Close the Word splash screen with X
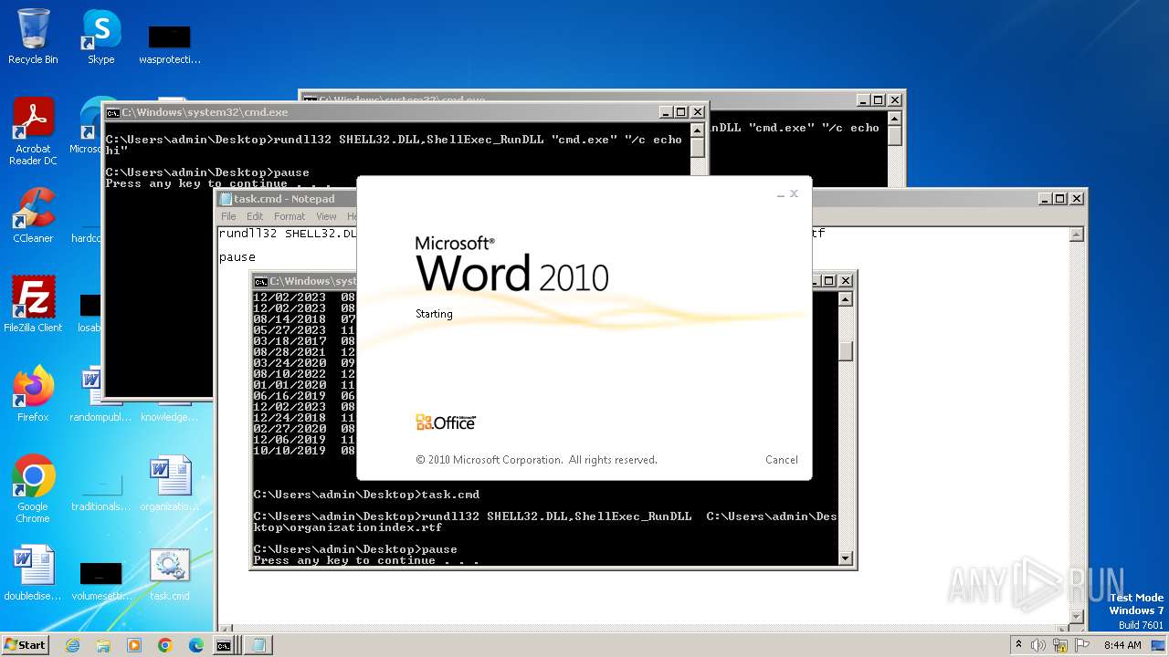The width and height of the screenshot is (1169, 657). point(794,193)
